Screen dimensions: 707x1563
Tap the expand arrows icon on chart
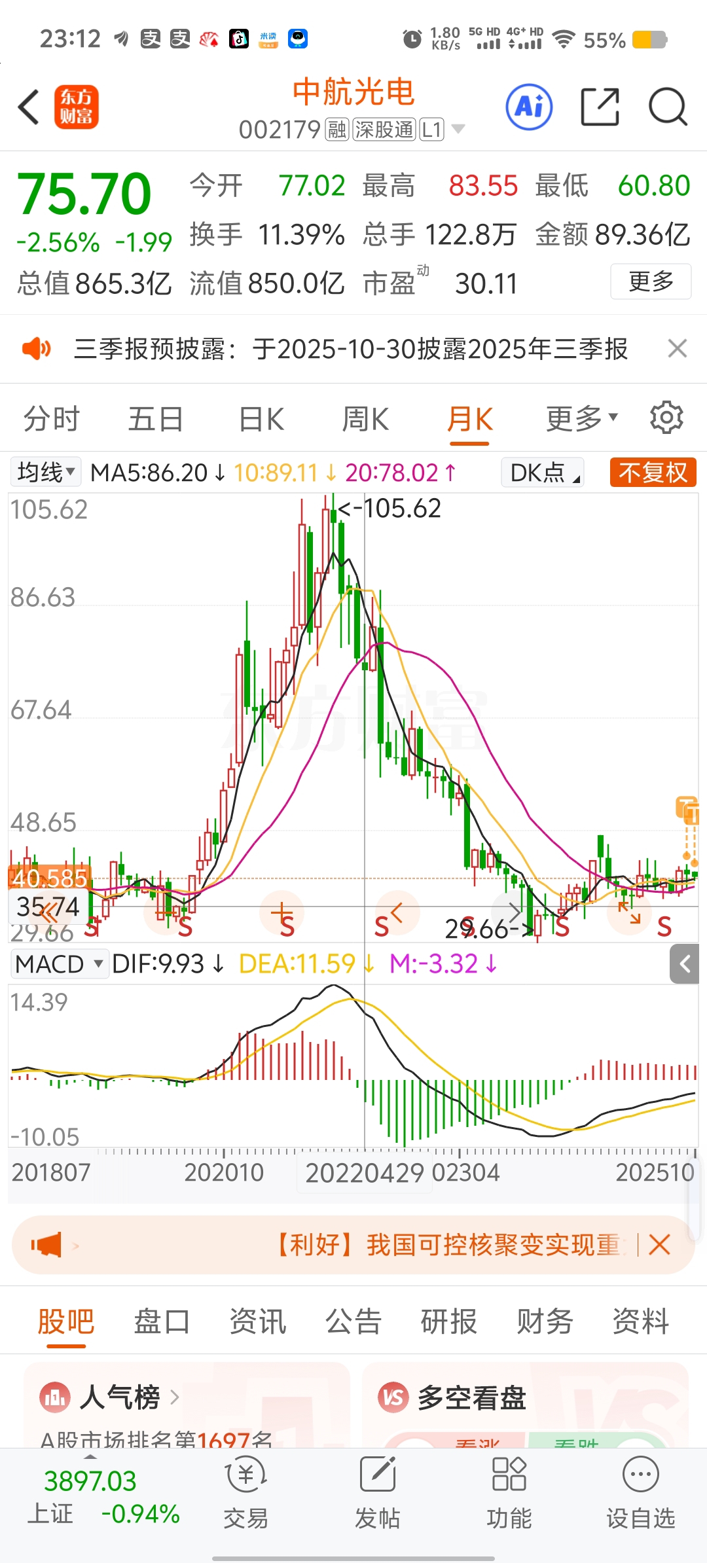(630, 912)
